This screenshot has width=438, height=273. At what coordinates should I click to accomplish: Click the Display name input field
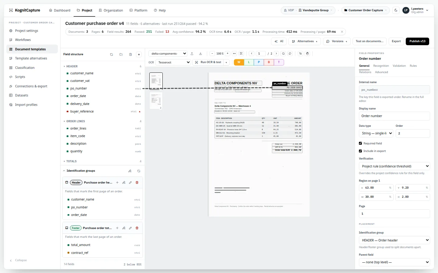pos(395,116)
